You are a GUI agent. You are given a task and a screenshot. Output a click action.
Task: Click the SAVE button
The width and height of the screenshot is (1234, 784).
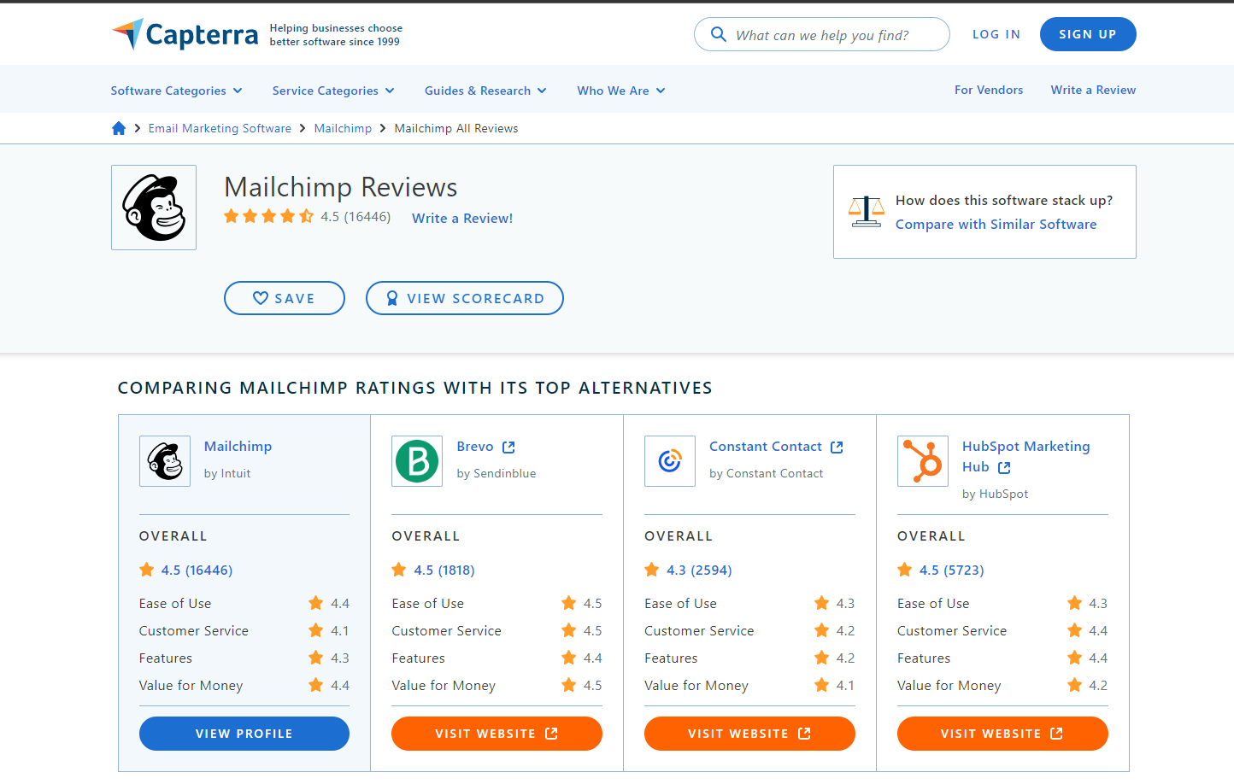(x=285, y=298)
